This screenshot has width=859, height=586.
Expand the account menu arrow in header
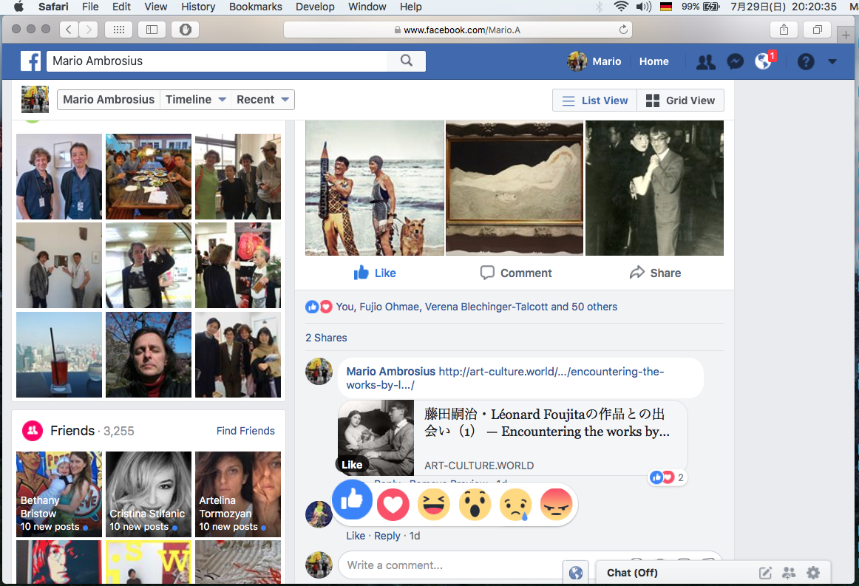(832, 62)
